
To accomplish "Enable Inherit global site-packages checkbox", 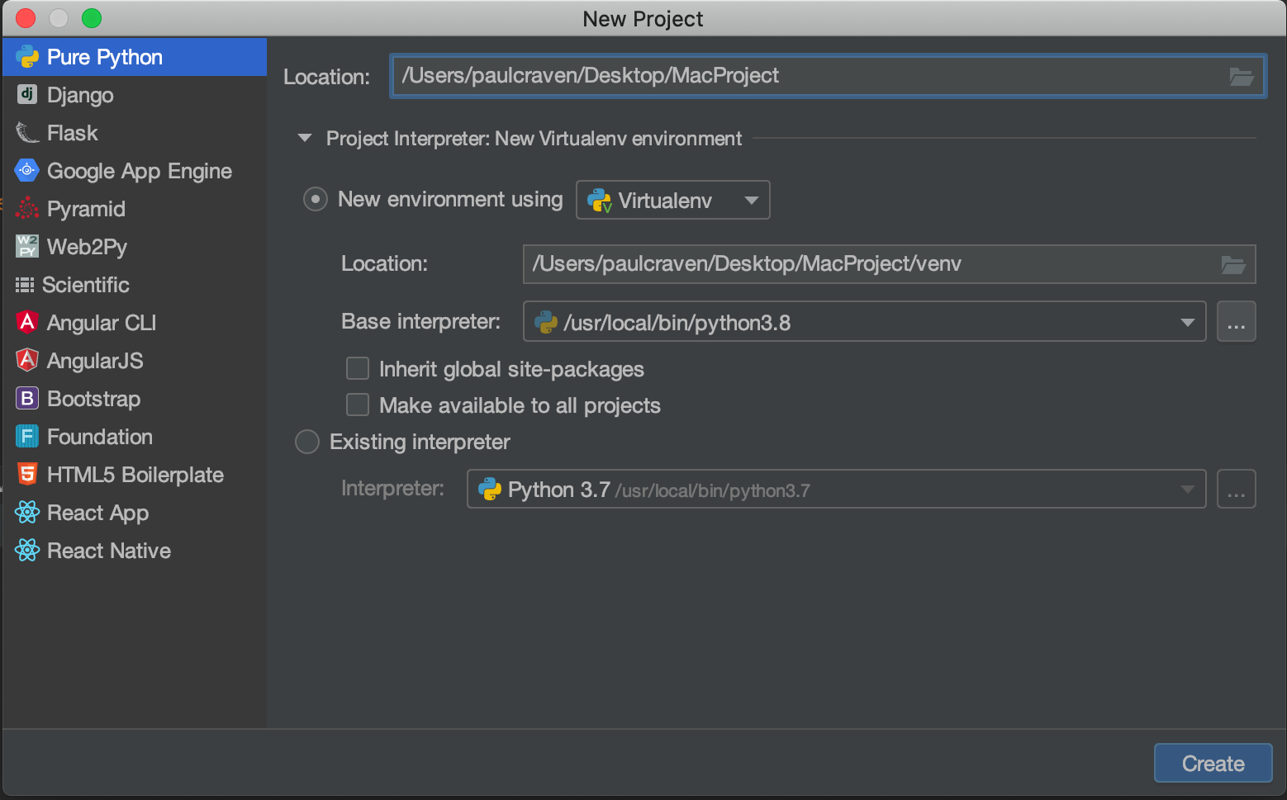I will click(x=358, y=368).
